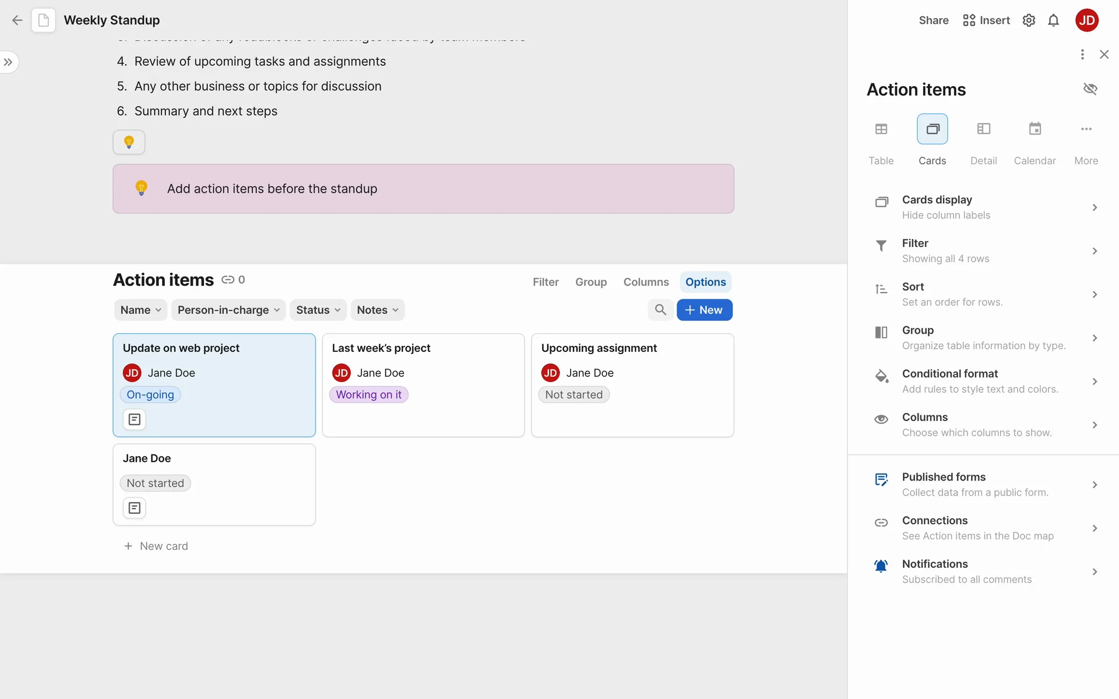This screenshot has height=699, width=1119.
Task: Select the Table view layout
Action: 881,129
